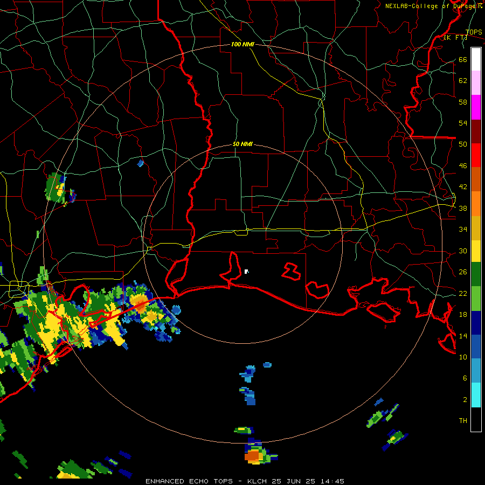Click the "TH" threshold legend label
485x485 pixels.
pos(463,421)
